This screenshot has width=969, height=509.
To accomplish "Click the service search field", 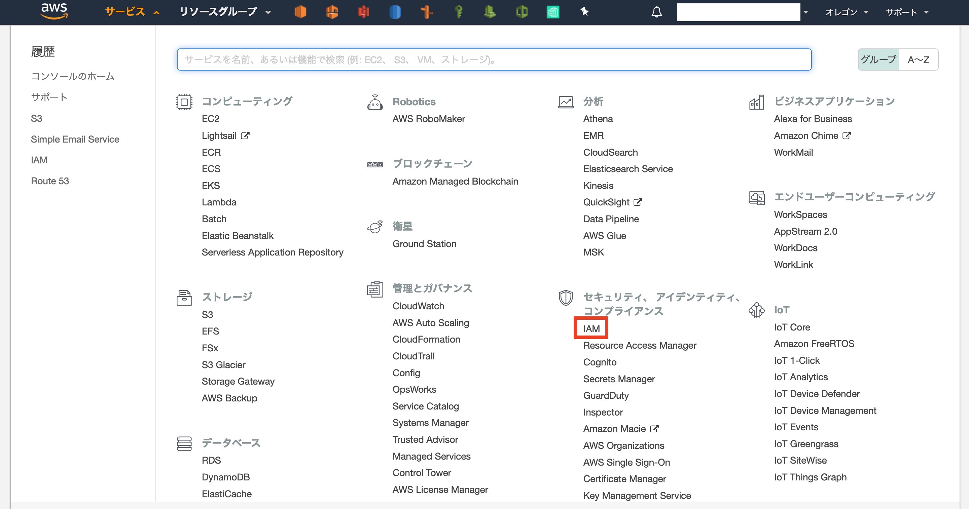I will point(494,60).
